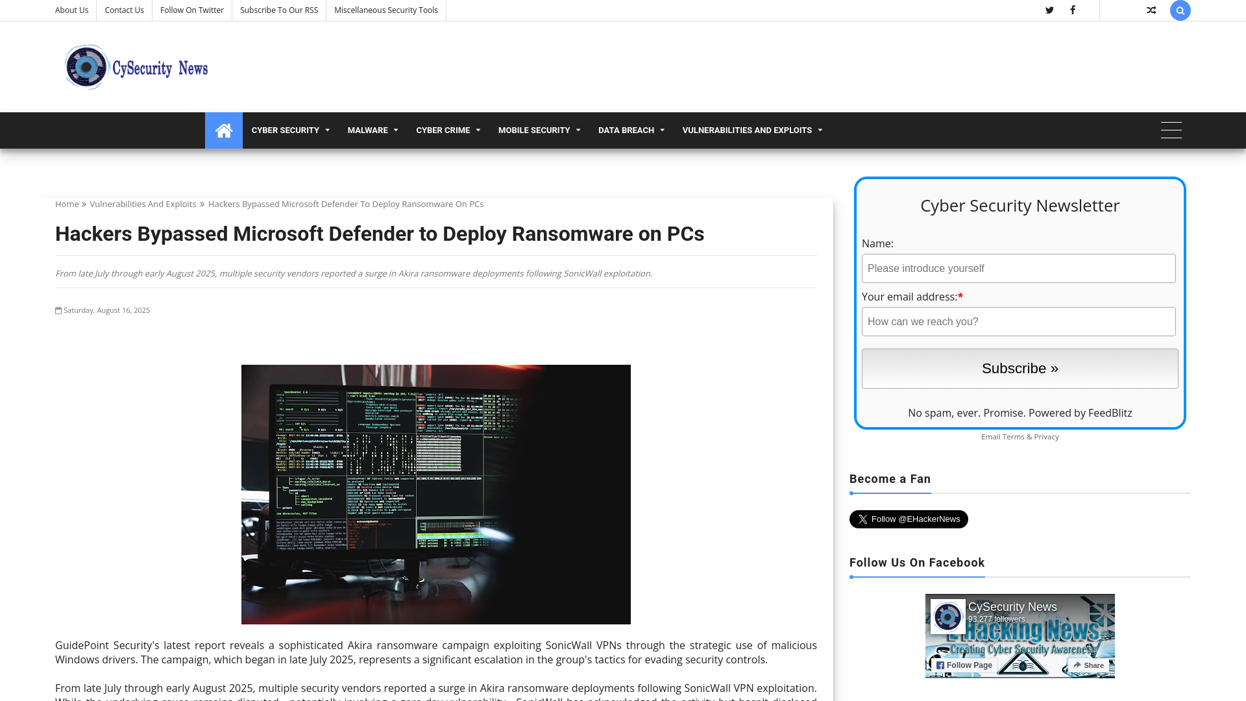Open the Twitter icon in top bar
The height and width of the screenshot is (701, 1246).
click(x=1049, y=10)
